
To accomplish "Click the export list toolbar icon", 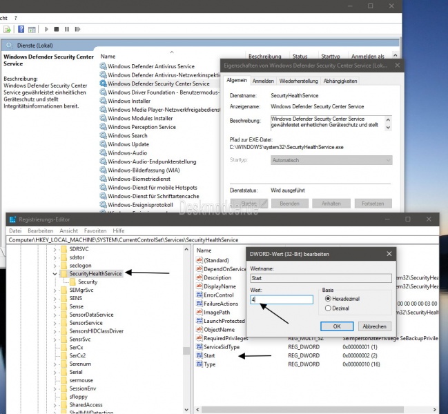I will (x=7, y=30).
